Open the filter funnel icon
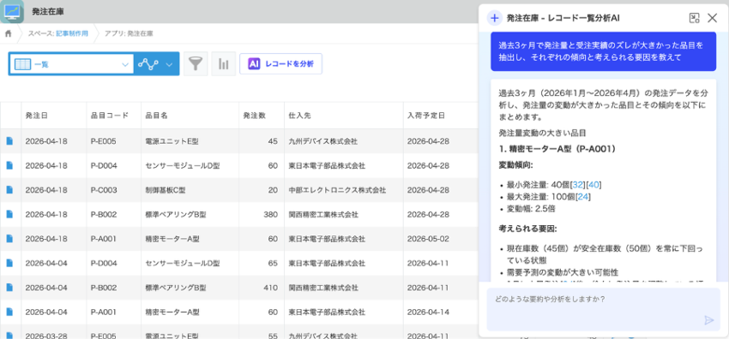Screen dimensions: 729x339 click(x=196, y=64)
